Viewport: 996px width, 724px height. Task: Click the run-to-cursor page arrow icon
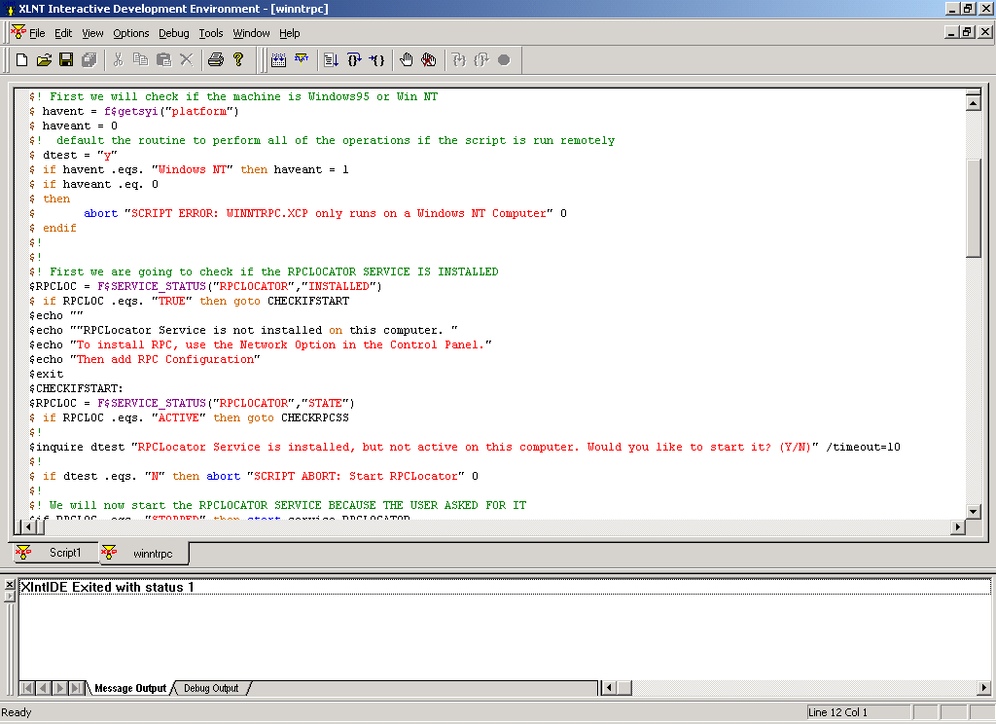click(331, 59)
